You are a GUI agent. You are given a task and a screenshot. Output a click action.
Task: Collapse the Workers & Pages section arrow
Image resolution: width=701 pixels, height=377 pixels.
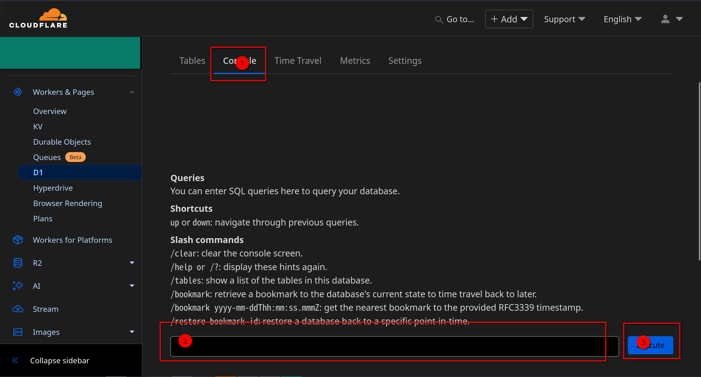point(132,92)
